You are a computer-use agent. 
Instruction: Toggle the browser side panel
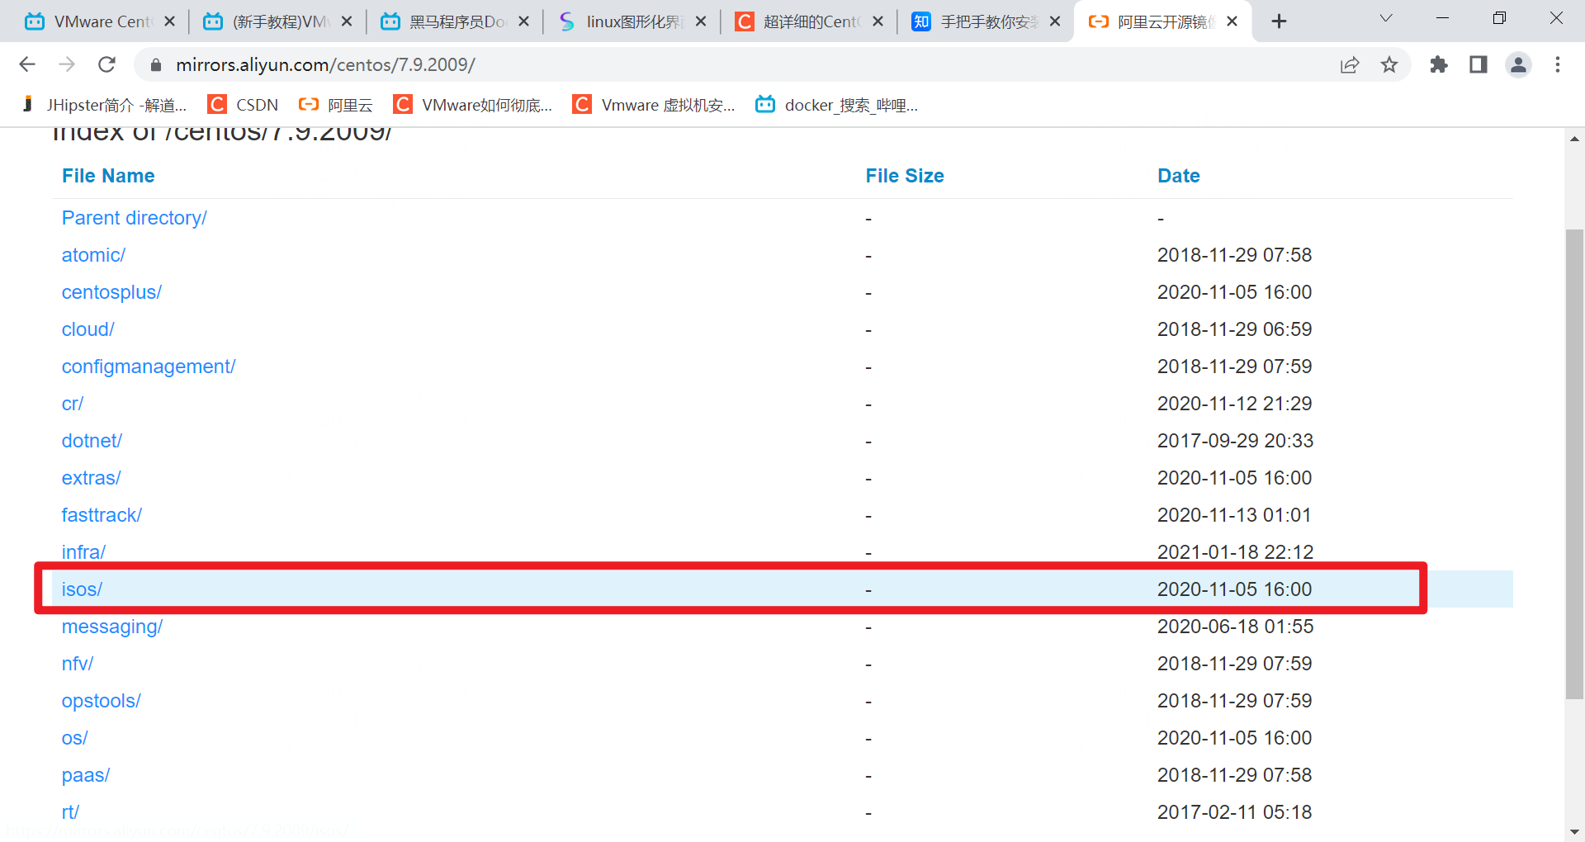(1479, 64)
